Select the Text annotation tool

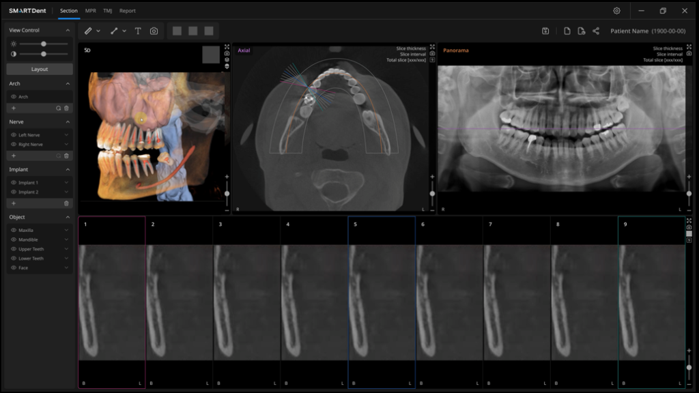138,31
